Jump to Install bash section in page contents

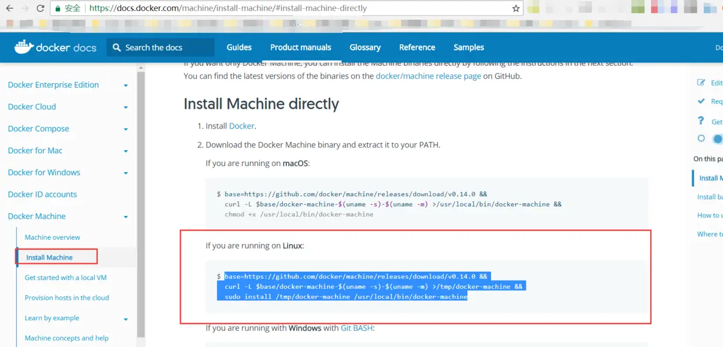pos(710,197)
